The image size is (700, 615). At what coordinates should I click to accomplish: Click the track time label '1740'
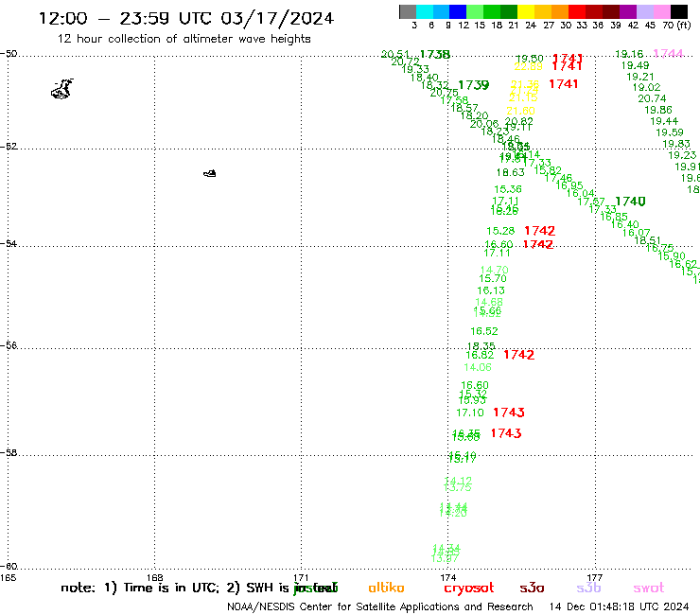click(x=630, y=202)
